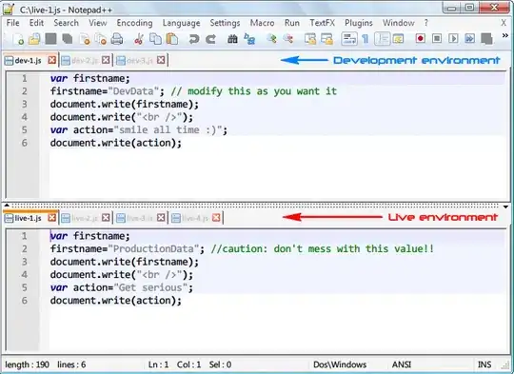
Task: Close the live-1.js tab
Action: tap(51, 218)
